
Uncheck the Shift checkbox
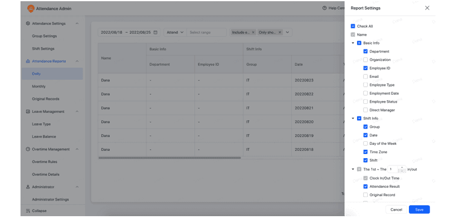[366, 161]
